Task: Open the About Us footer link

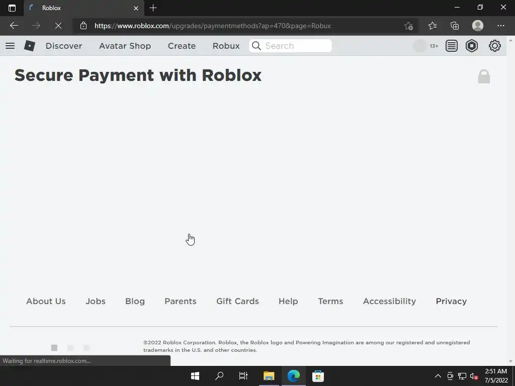Action: click(x=46, y=301)
